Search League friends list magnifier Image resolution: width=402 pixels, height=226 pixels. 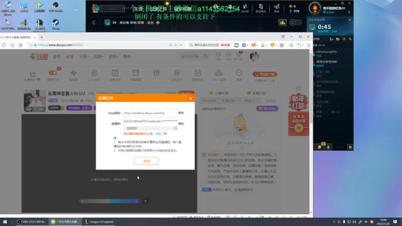(350, 39)
